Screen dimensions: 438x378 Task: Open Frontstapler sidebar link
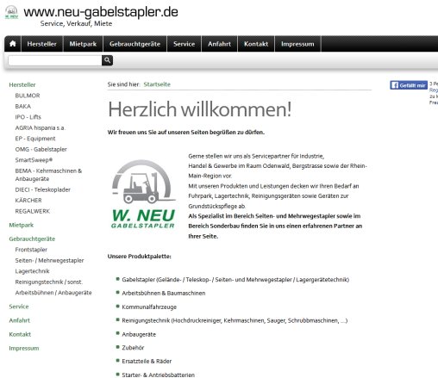tap(31, 250)
